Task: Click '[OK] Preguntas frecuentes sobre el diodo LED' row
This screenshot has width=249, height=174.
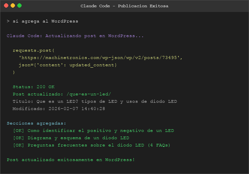Action: coord(92,145)
